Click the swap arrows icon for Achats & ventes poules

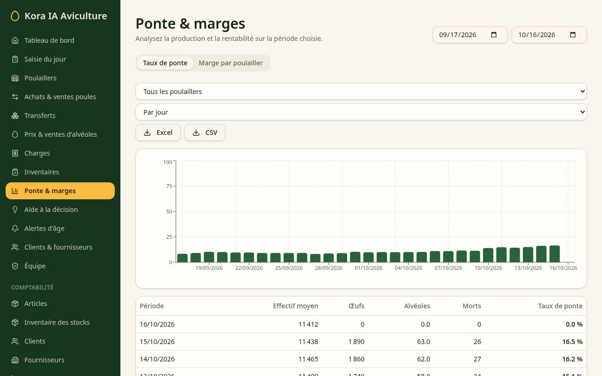click(x=15, y=97)
